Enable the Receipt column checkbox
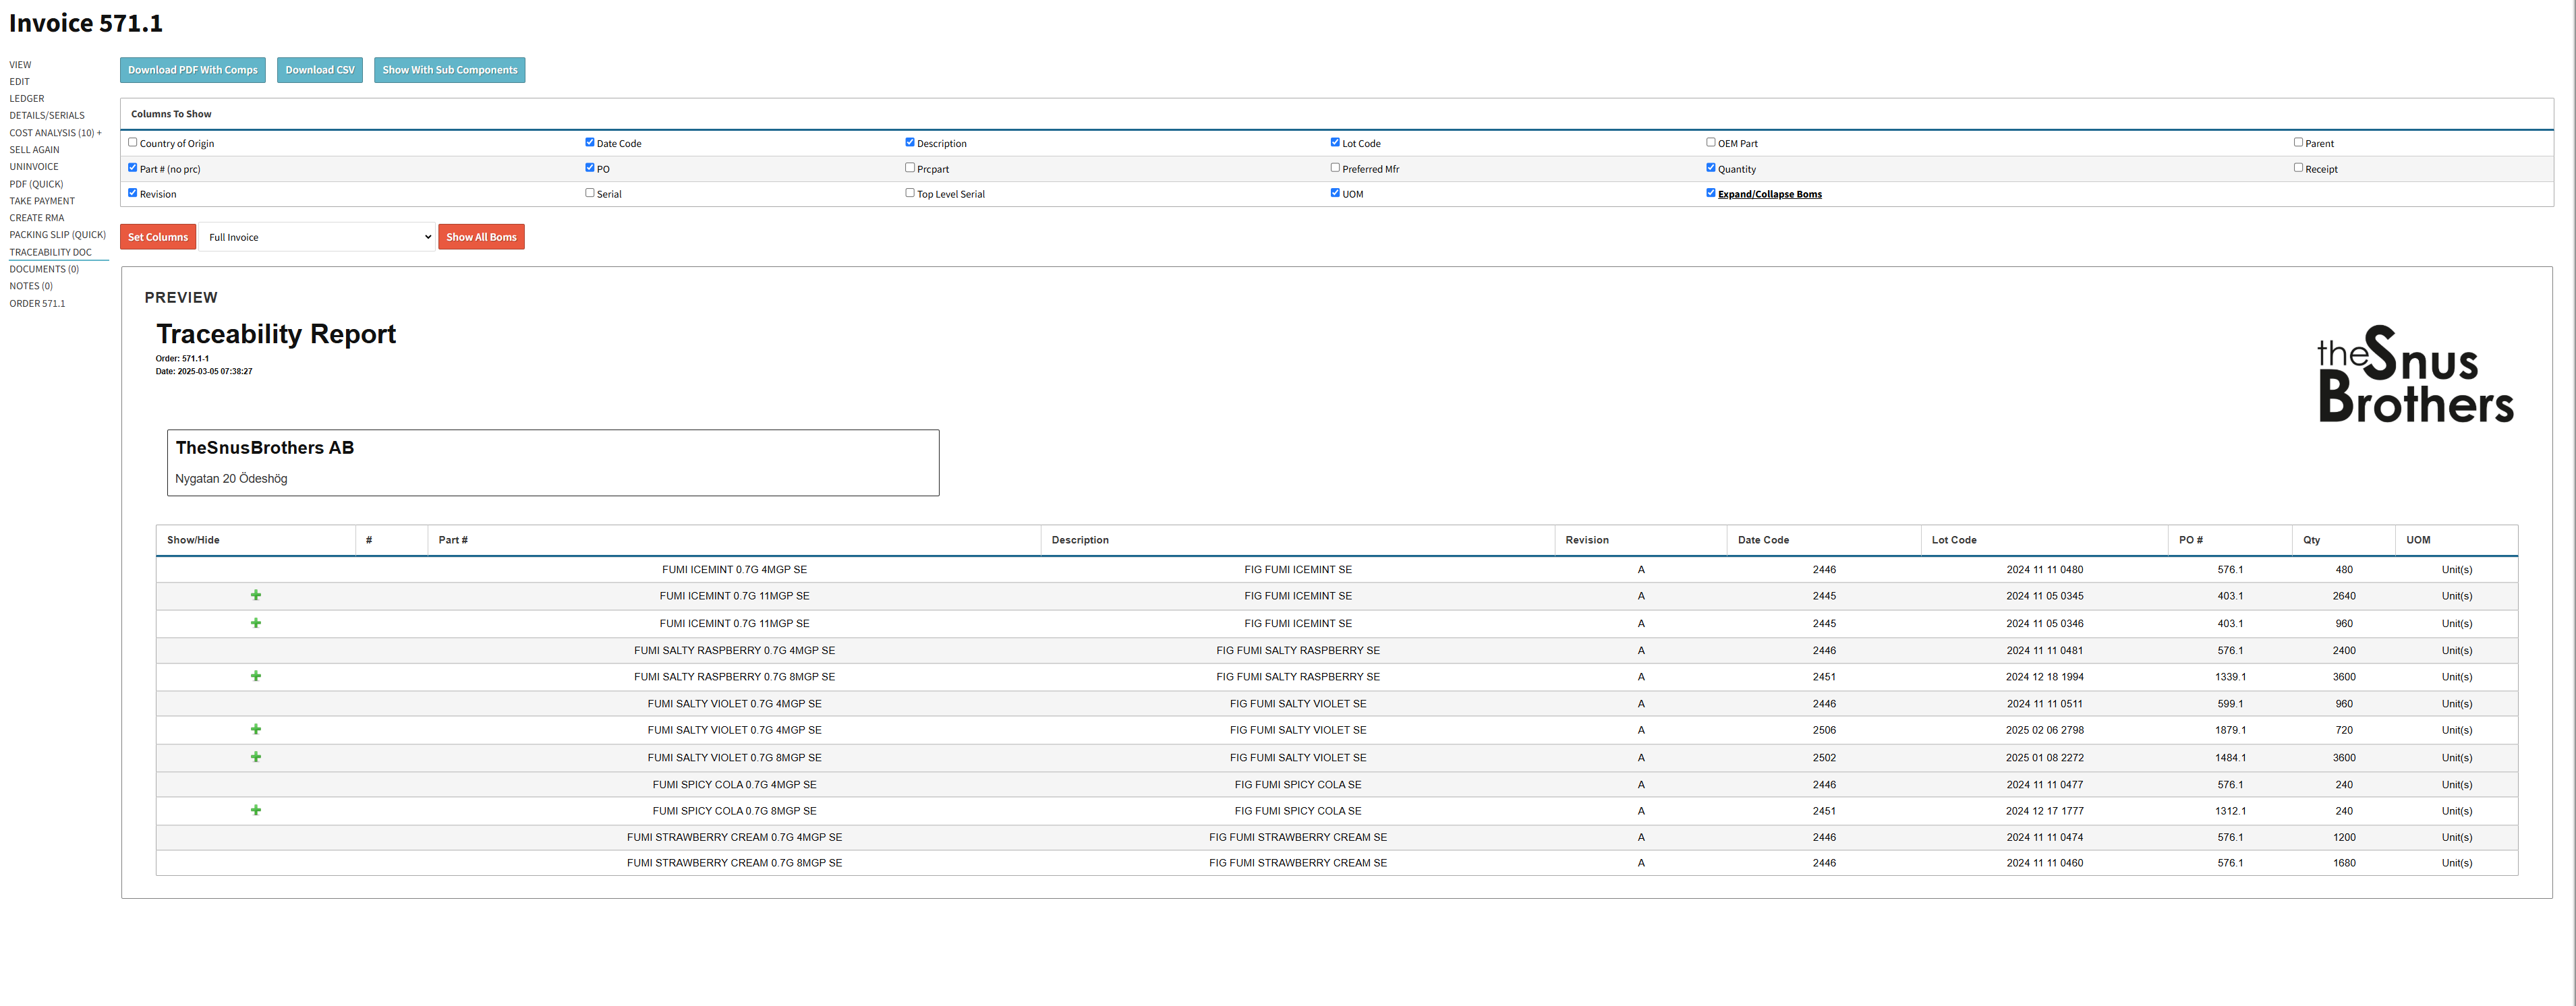This screenshot has width=2576, height=1006. [x=2298, y=167]
